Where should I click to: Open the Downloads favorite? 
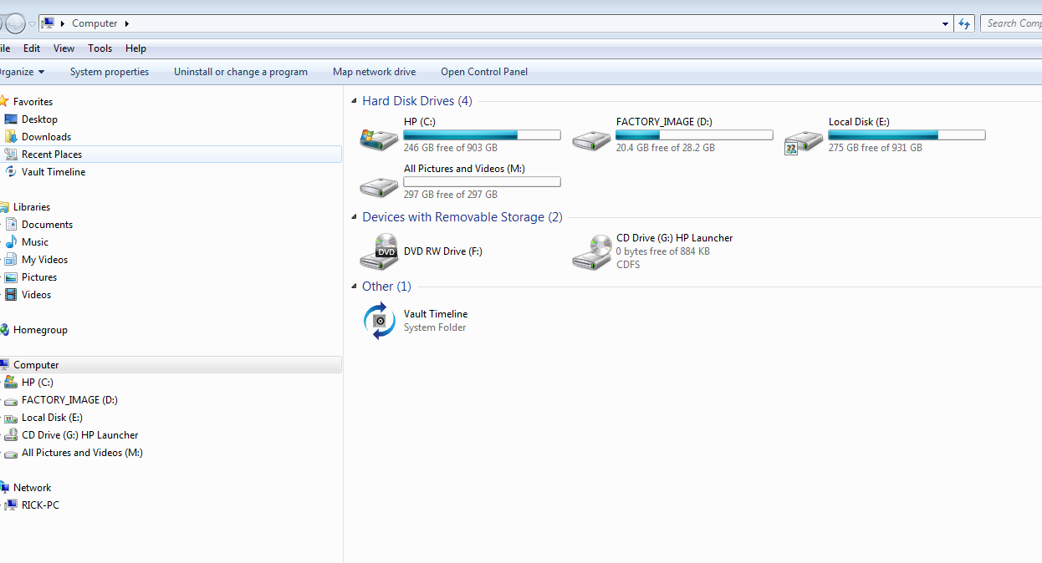49,136
